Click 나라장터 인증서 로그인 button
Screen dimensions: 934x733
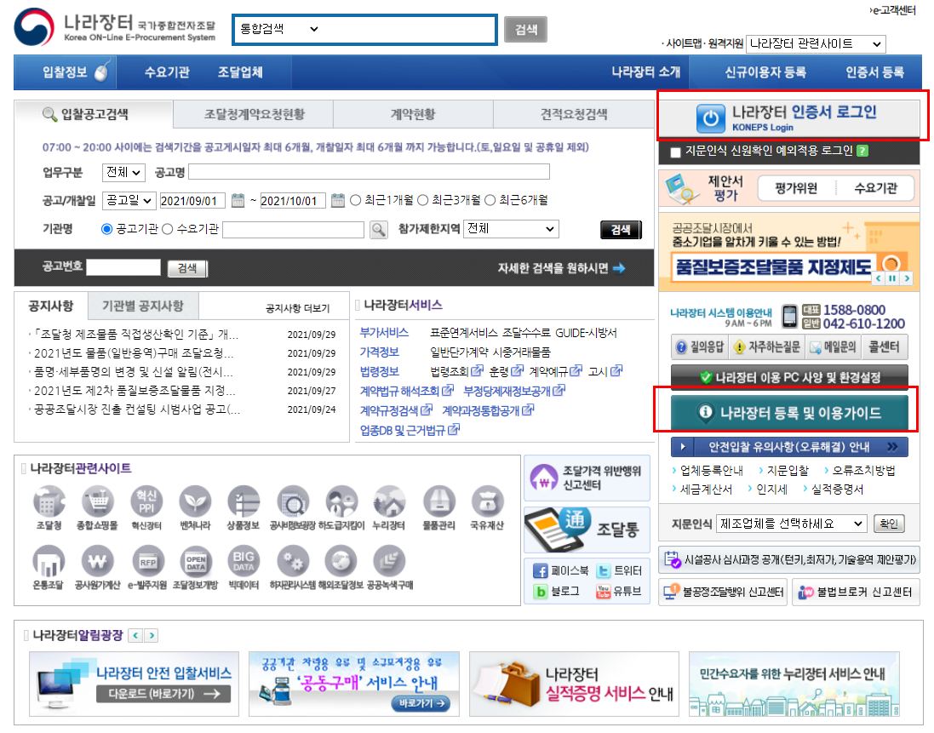click(790, 117)
